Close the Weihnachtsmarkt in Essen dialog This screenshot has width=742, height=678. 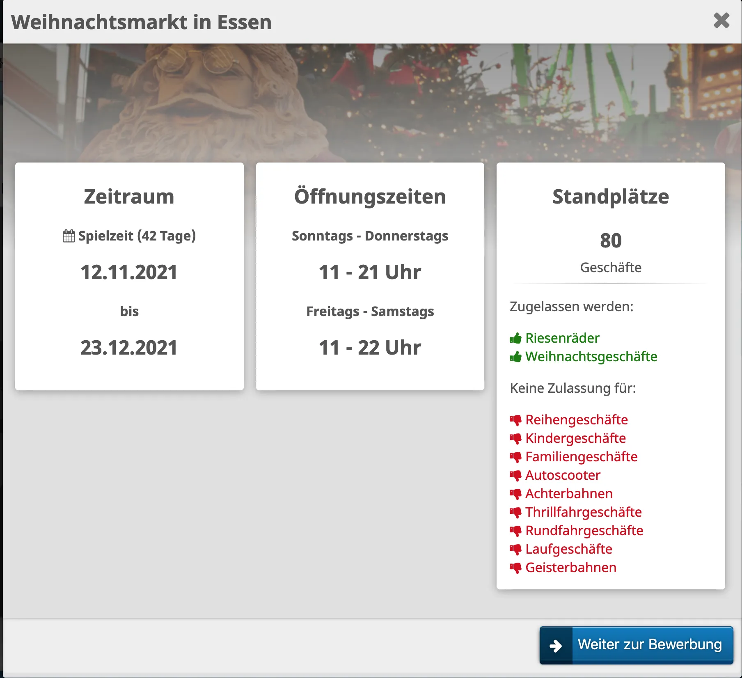click(721, 21)
